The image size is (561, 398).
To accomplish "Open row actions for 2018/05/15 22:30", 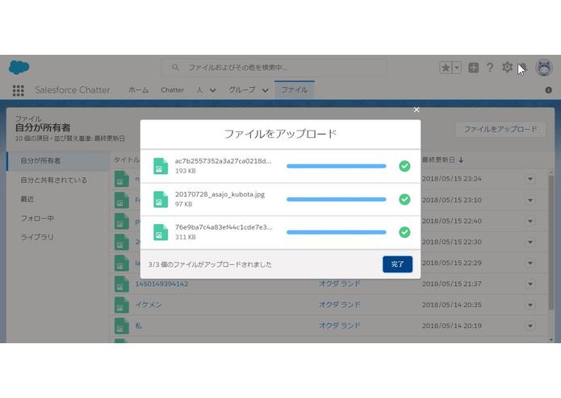I will click(x=530, y=242).
